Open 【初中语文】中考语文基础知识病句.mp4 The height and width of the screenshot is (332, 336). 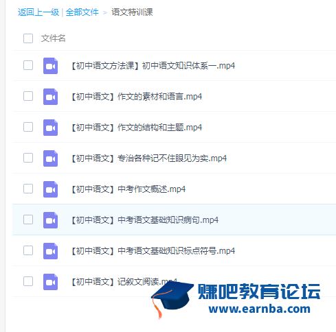tap(144, 220)
